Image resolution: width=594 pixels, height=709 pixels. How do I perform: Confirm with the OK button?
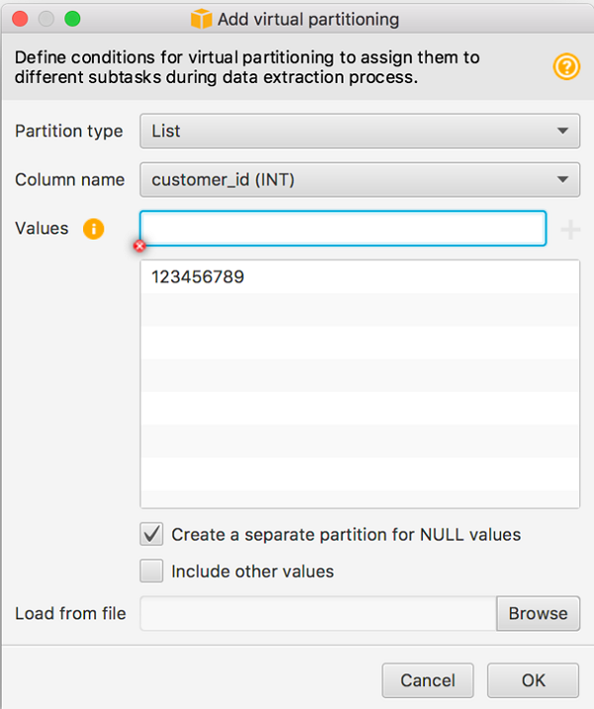point(533,680)
